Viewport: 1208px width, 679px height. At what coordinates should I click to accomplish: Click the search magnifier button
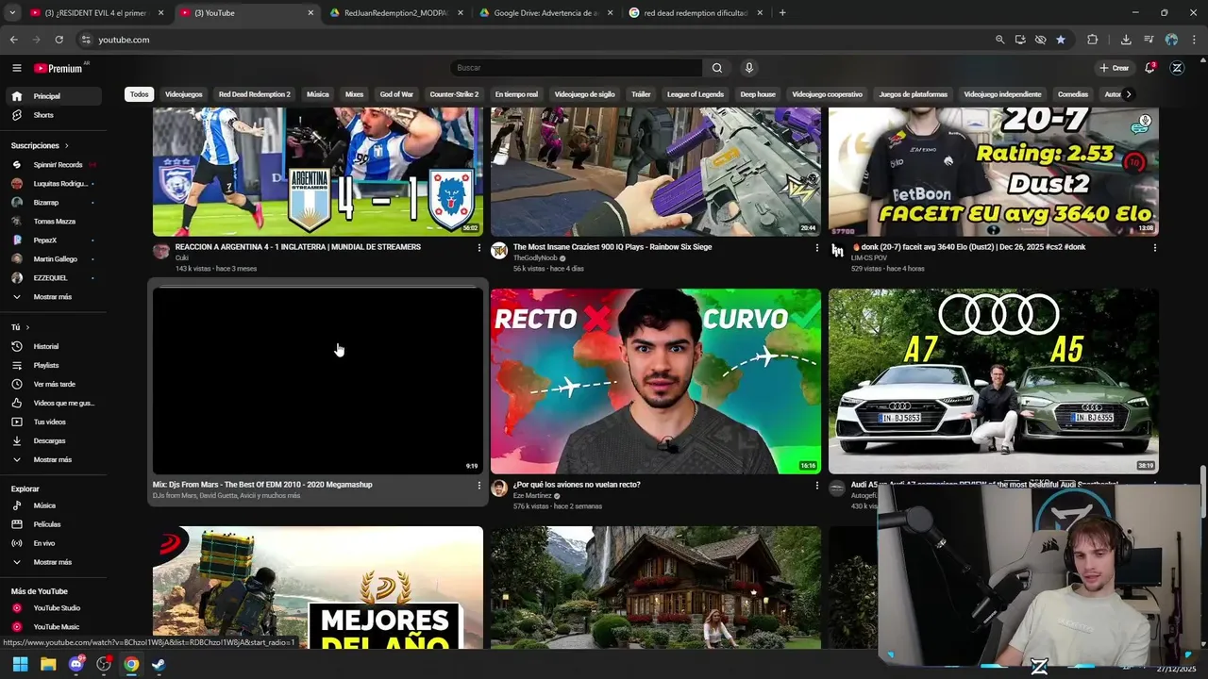[x=717, y=68]
